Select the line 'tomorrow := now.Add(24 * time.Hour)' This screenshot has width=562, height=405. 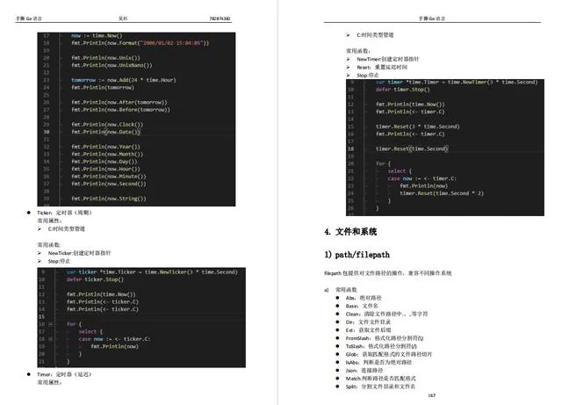[x=124, y=80]
